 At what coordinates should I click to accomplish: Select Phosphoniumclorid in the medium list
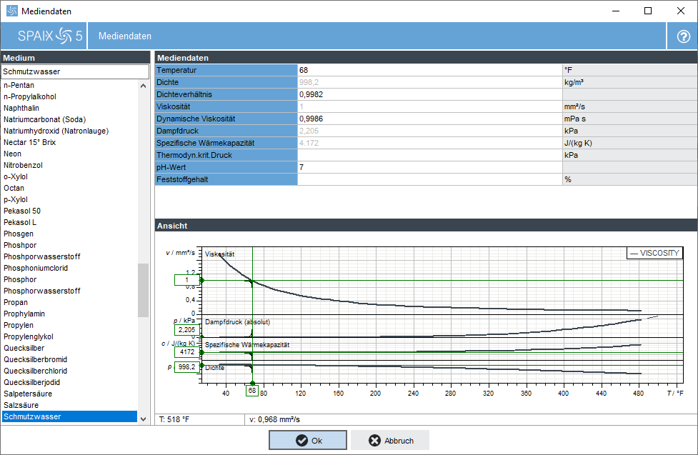36,268
